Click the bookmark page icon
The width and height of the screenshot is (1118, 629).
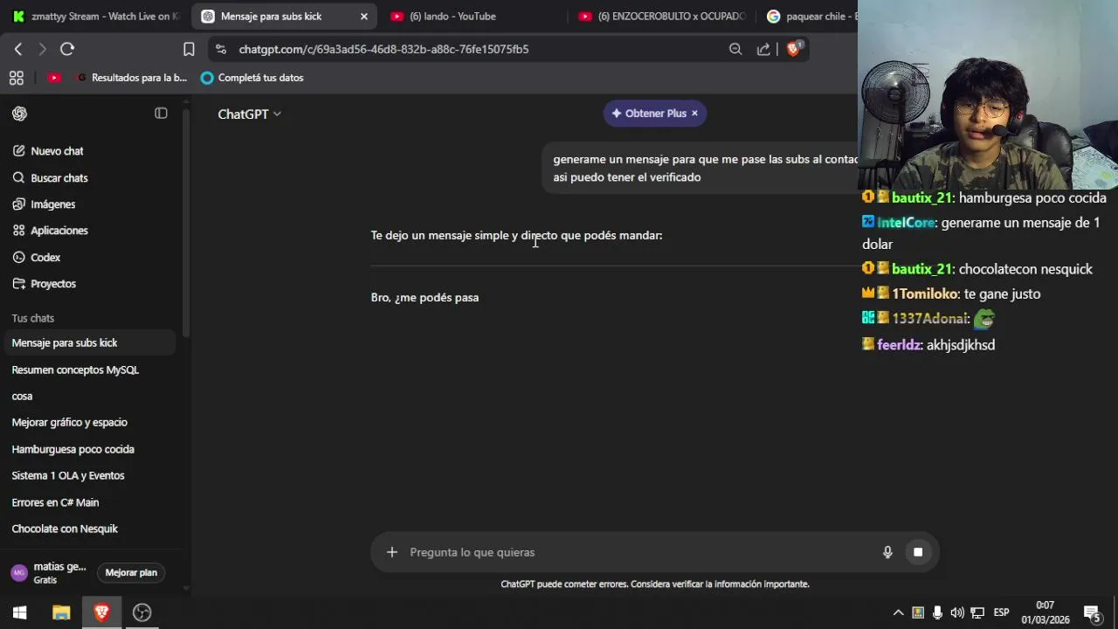tap(189, 49)
